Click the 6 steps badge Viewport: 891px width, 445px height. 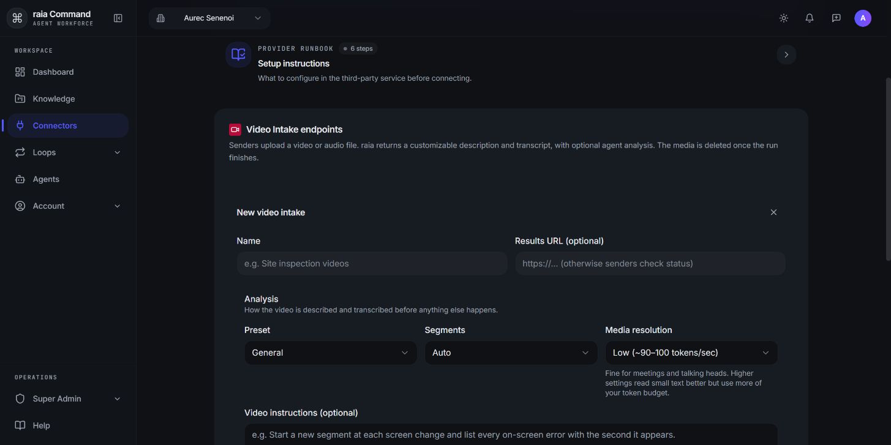pyautogui.click(x=358, y=48)
